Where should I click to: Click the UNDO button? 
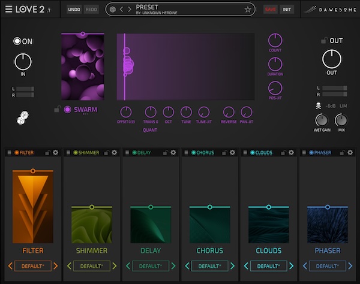[74, 10]
